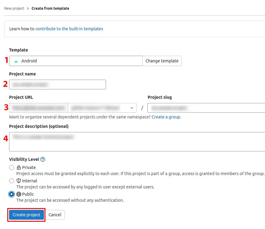The width and height of the screenshot is (265, 229).
Task: Click the namespace dropdown chevron arrow
Action: click(x=131, y=108)
